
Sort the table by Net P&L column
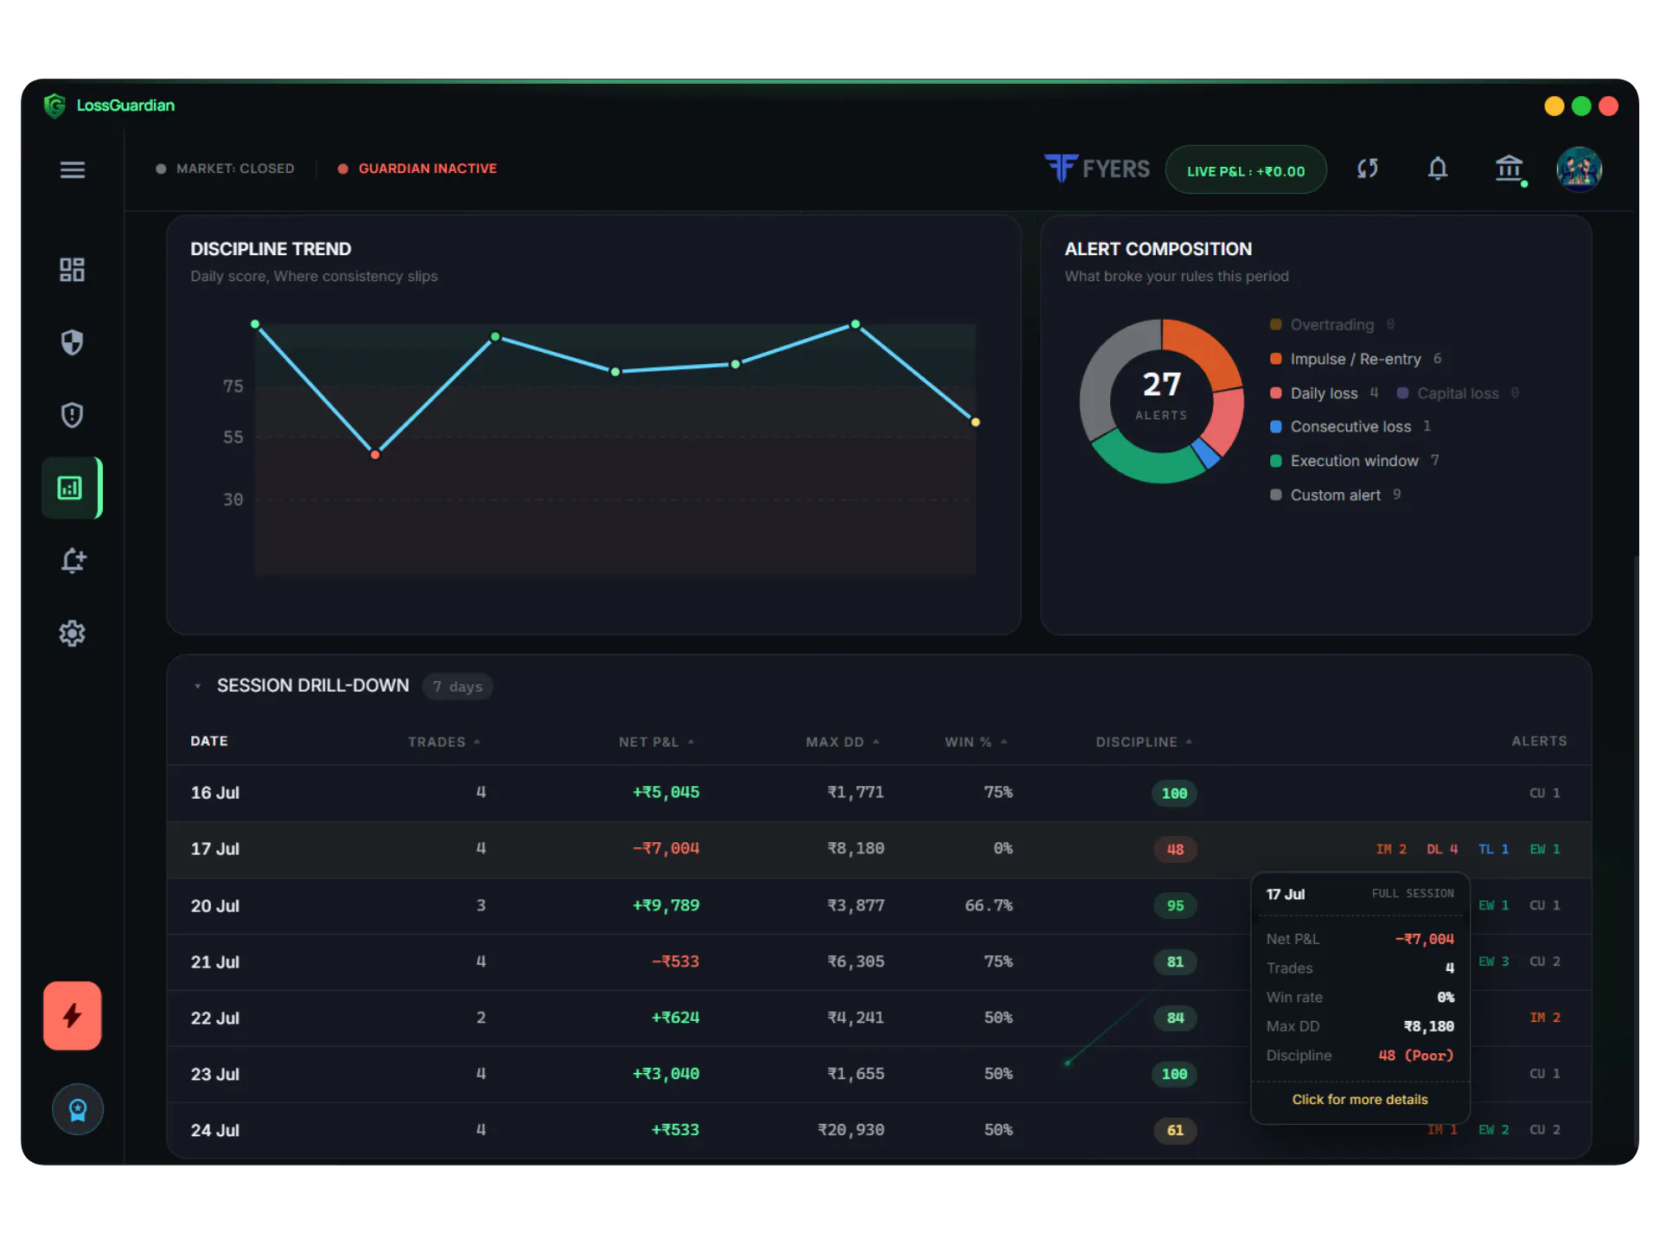(656, 742)
